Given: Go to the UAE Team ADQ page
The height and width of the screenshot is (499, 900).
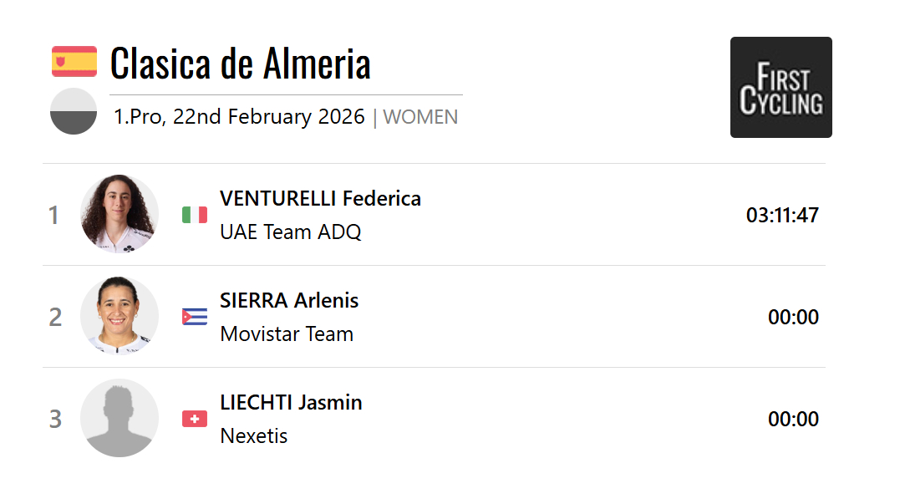Looking at the screenshot, I should coord(290,232).
